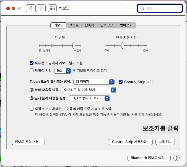Focus the 검색 search field

tap(160, 8)
